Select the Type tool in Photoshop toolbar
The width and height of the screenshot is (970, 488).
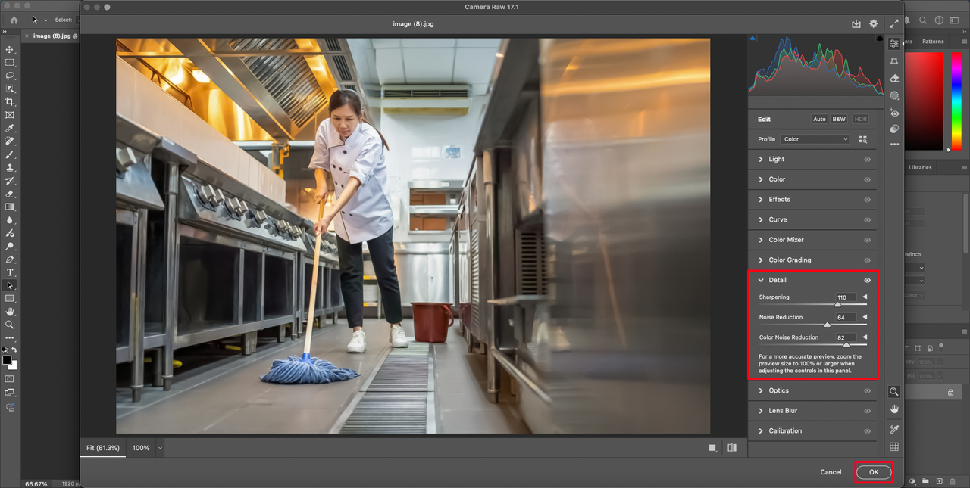[10, 272]
